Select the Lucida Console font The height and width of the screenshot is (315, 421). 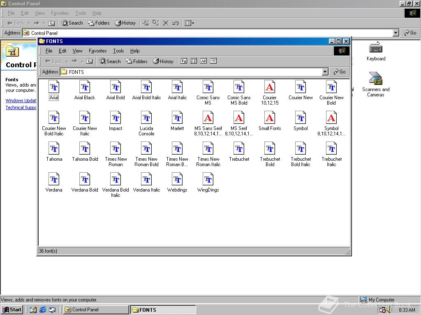point(146,118)
